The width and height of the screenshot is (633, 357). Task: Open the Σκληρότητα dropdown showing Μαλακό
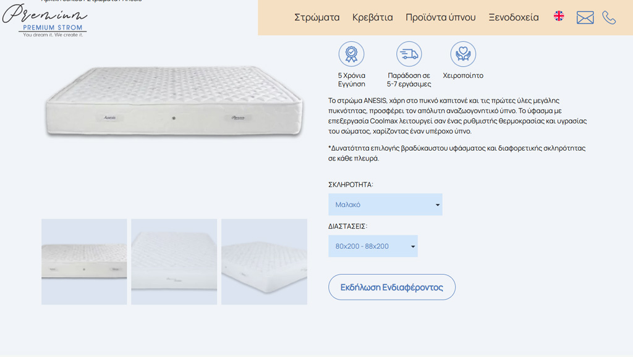click(385, 204)
